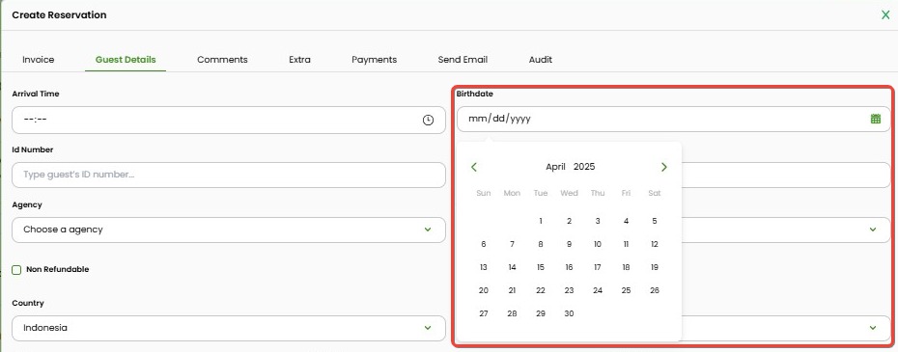The height and width of the screenshot is (352, 898).
Task: Pick day 14 in the calendar
Action: [x=512, y=267]
